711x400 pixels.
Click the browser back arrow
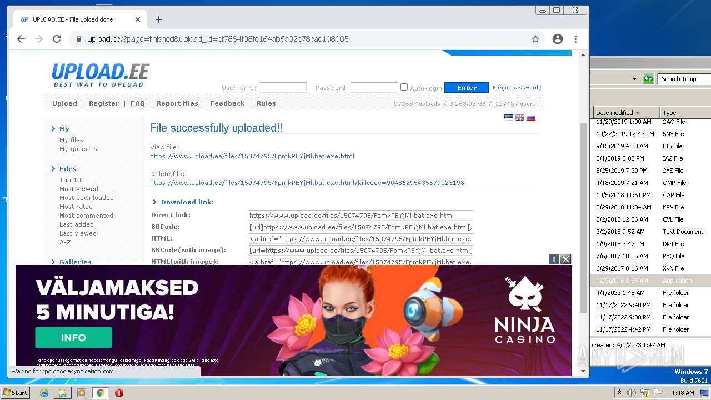tap(21, 39)
